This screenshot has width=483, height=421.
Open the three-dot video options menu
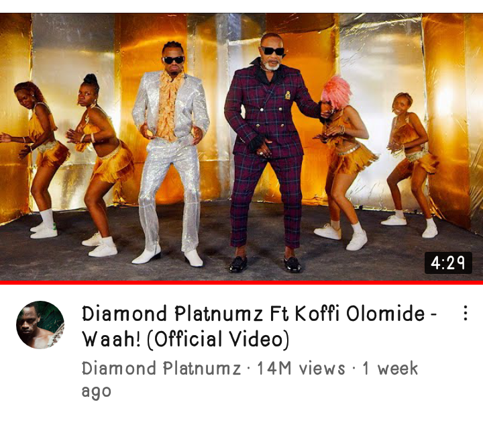point(466,314)
